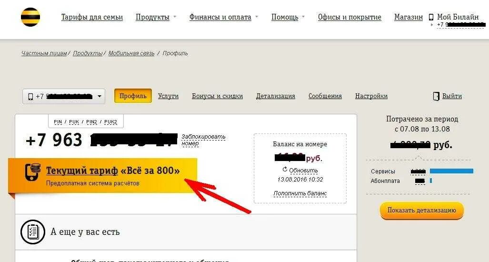Click the Заблокировать номер link
The height and width of the screenshot is (262, 489).
(203, 140)
